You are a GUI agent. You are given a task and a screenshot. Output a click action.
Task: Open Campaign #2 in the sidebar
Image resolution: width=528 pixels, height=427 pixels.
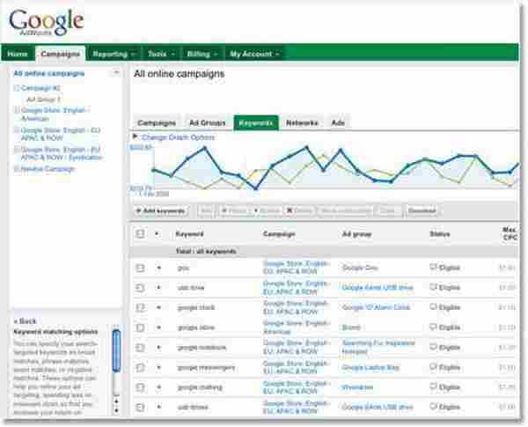click(x=40, y=88)
